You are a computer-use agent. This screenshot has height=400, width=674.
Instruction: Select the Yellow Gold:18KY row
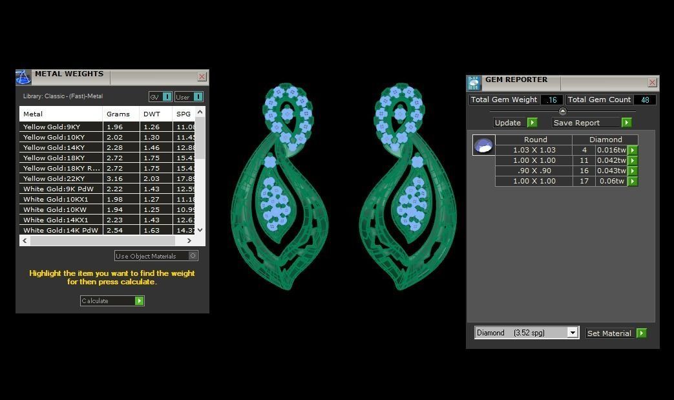point(107,158)
